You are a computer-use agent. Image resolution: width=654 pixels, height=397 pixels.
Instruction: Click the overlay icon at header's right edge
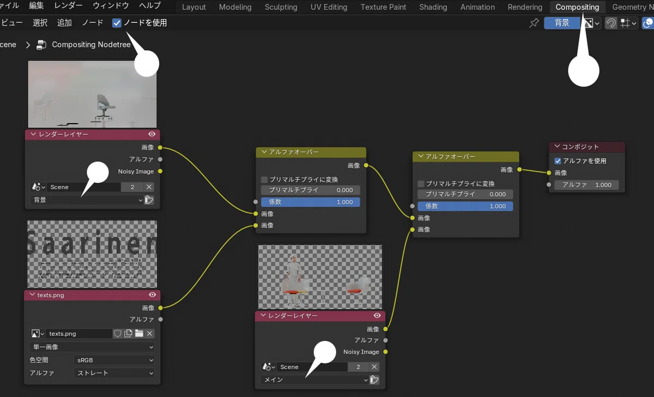click(648, 23)
